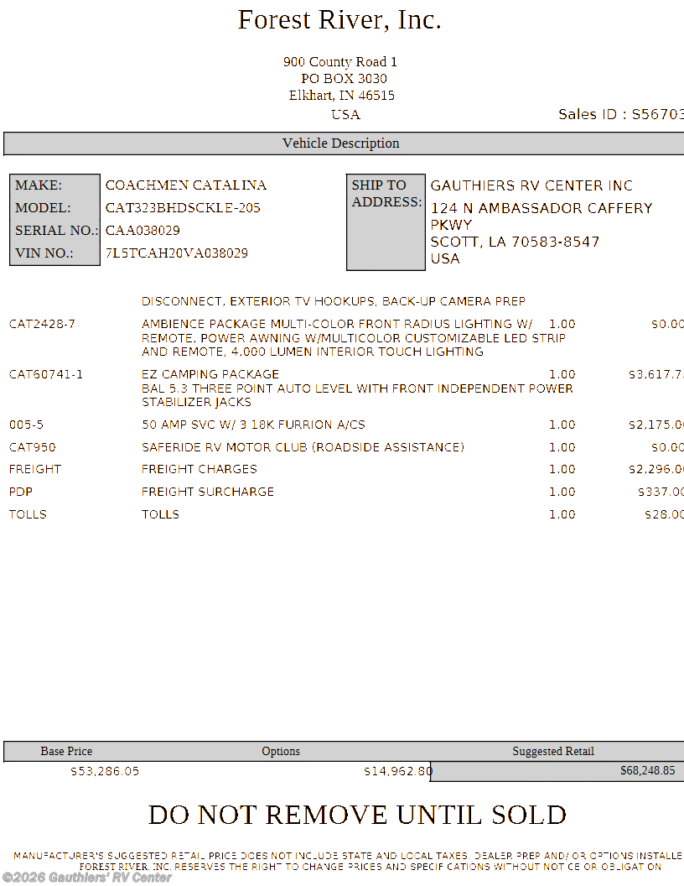
Task: Click the 'TOLLS' code in first column
Action: tap(28, 514)
